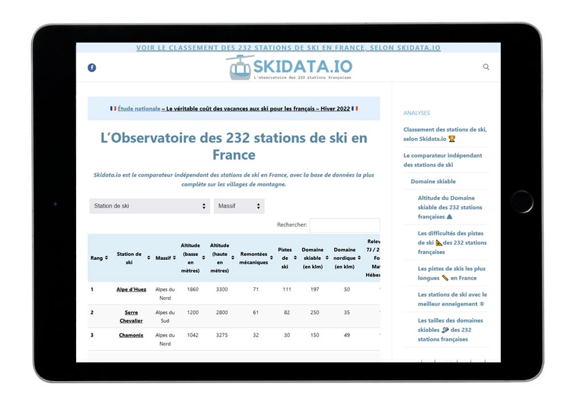Viewport: 582px width, 414px height.
Task: Open the 'Station de ski' dropdown
Action: (x=149, y=206)
